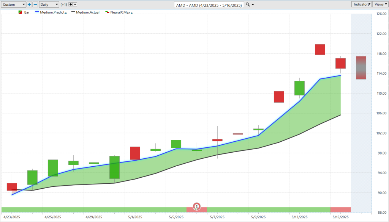This screenshot has height=222, width=389.
Task: Click the black minus forecast decrement button
Action: [x=75, y=5]
